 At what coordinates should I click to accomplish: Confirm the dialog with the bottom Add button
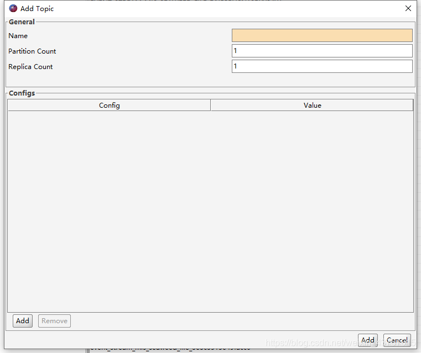(x=367, y=340)
